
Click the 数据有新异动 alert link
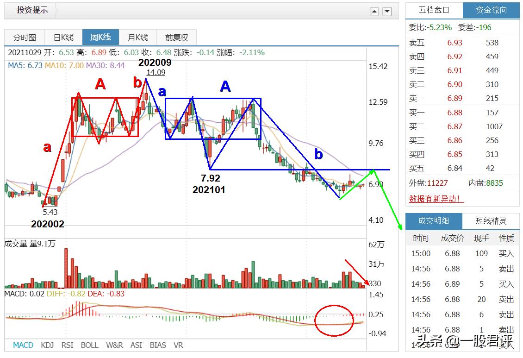(x=436, y=198)
